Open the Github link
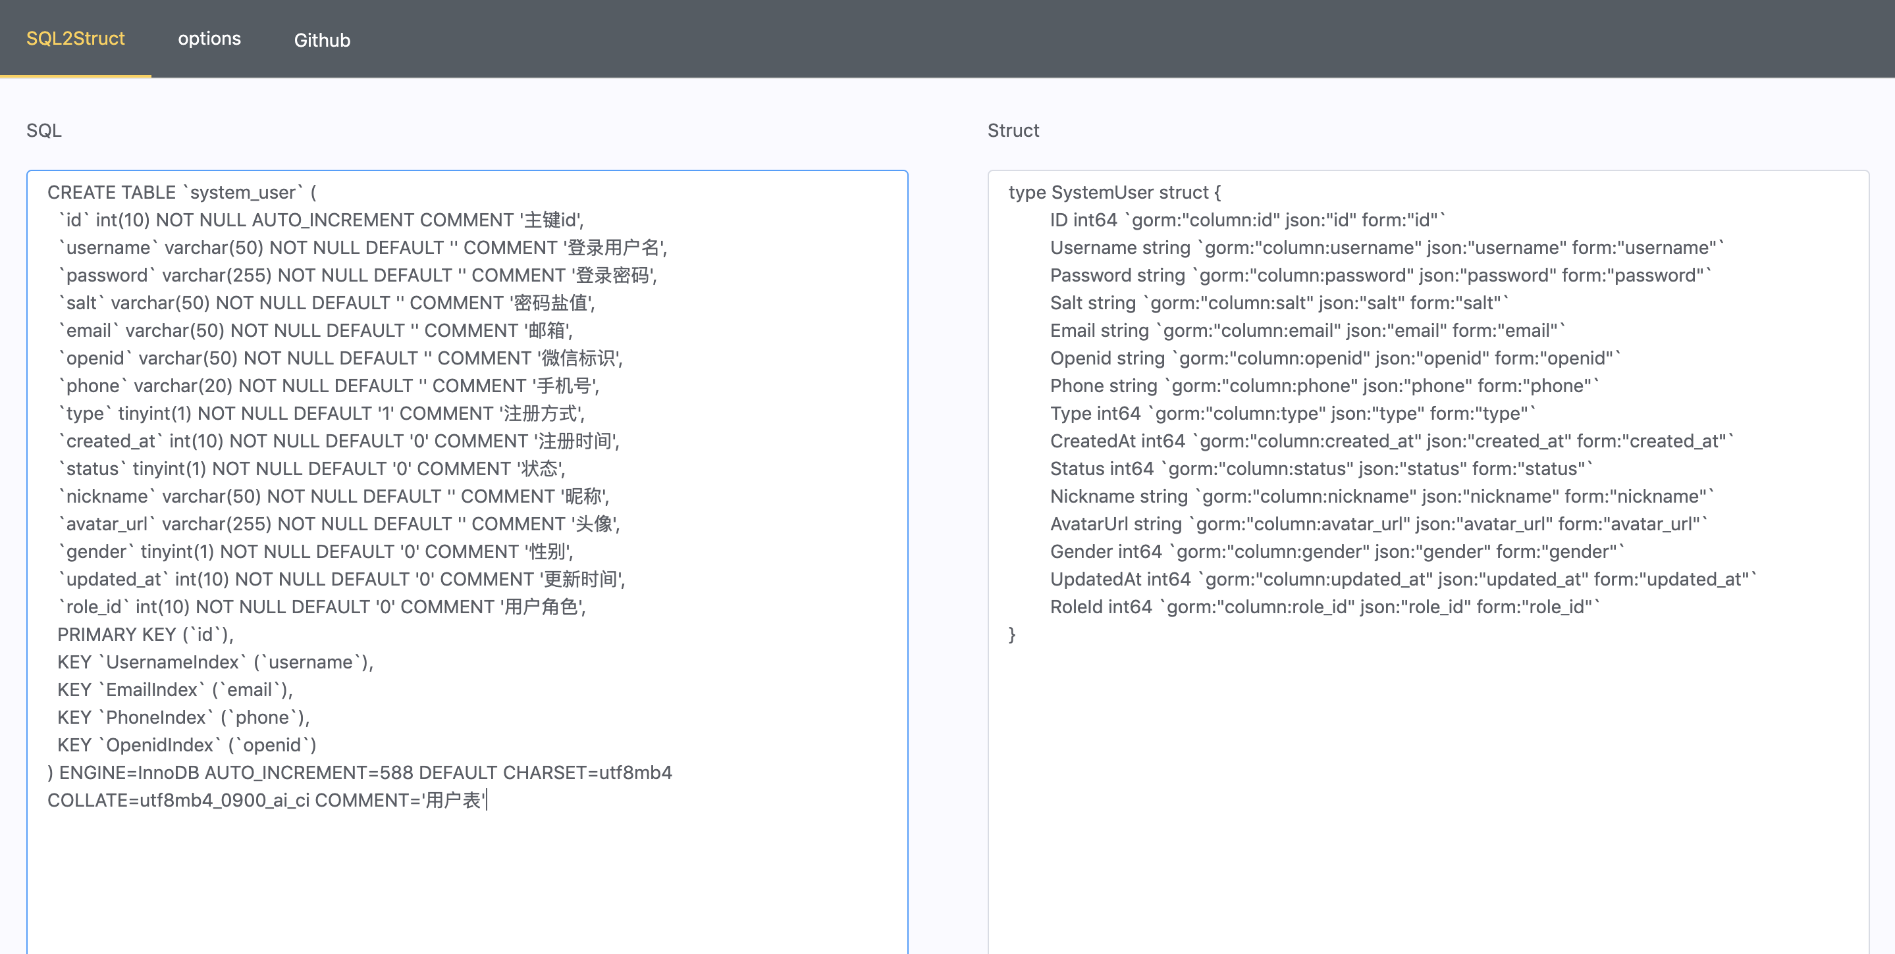The image size is (1895, 954). point(321,39)
